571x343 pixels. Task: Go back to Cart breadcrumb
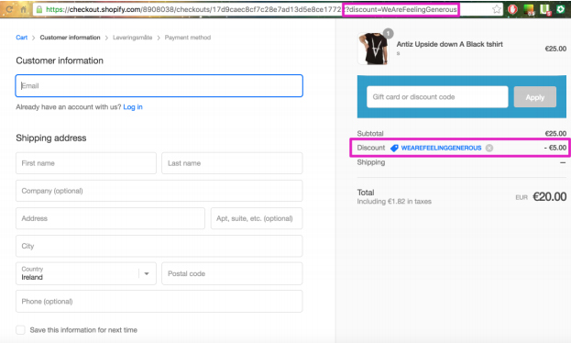[21, 38]
